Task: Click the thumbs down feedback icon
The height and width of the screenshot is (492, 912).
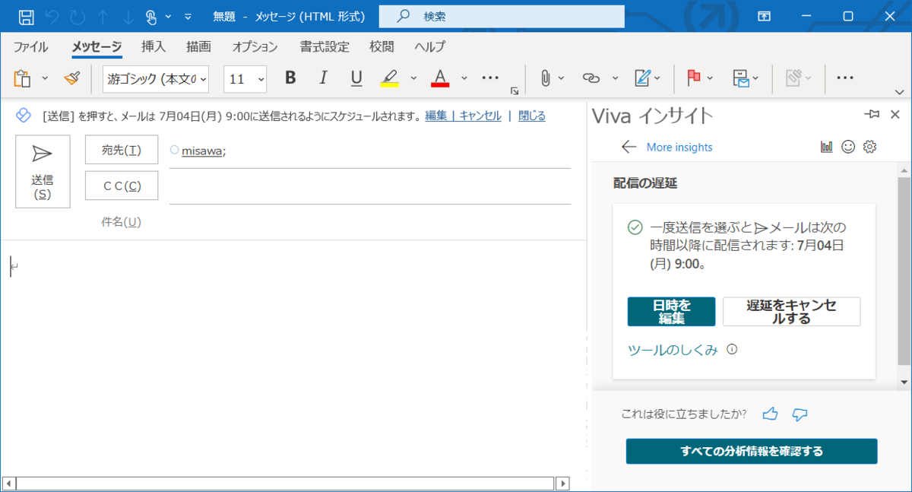Action: [799, 414]
